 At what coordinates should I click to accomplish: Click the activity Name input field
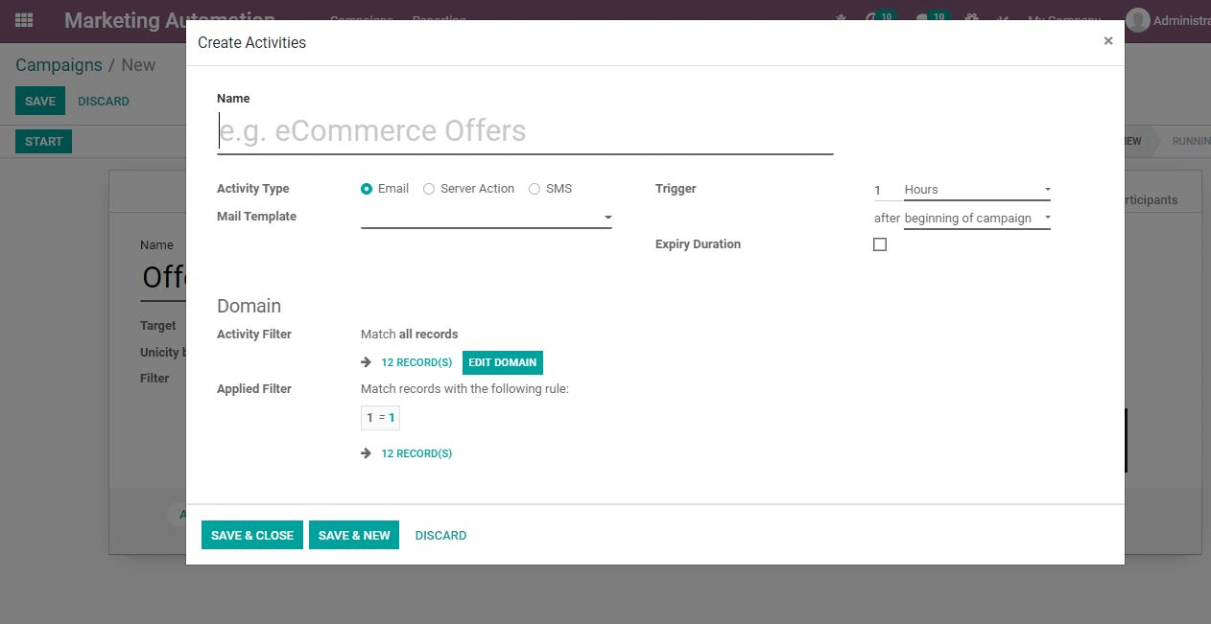525,130
